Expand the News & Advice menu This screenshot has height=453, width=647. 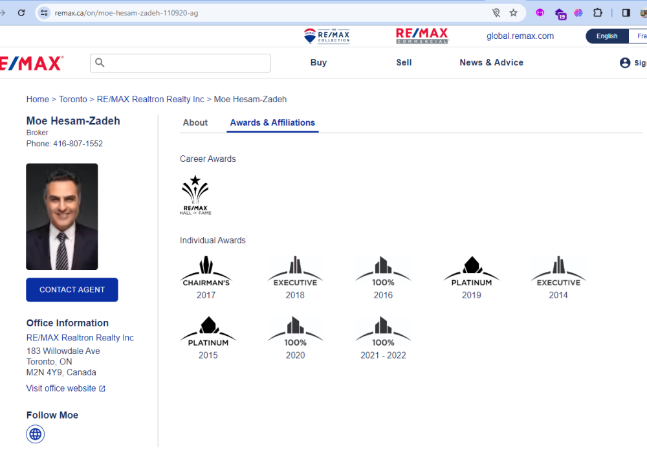pos(491,63)
